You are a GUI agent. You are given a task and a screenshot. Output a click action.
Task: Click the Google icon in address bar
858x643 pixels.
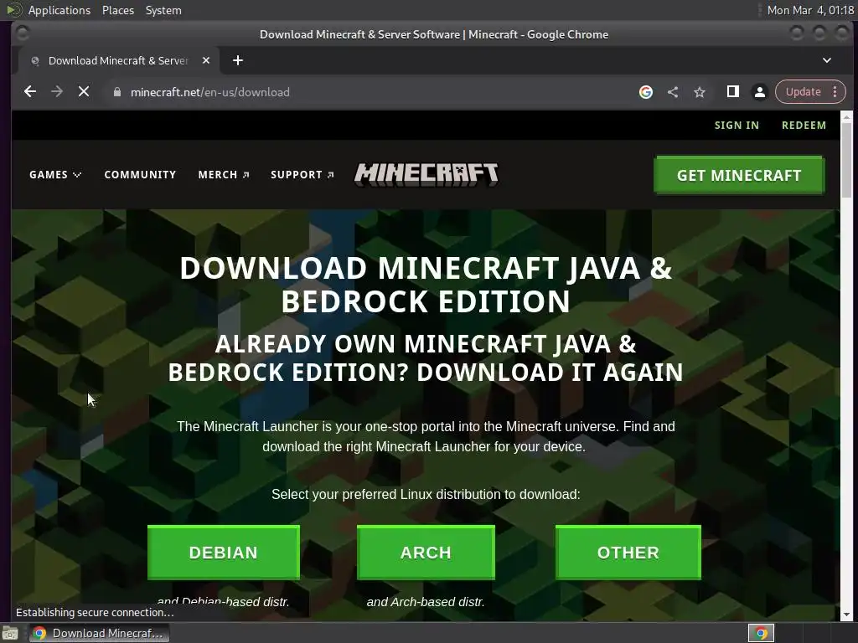pyautogui.click(x=646, y=92)
